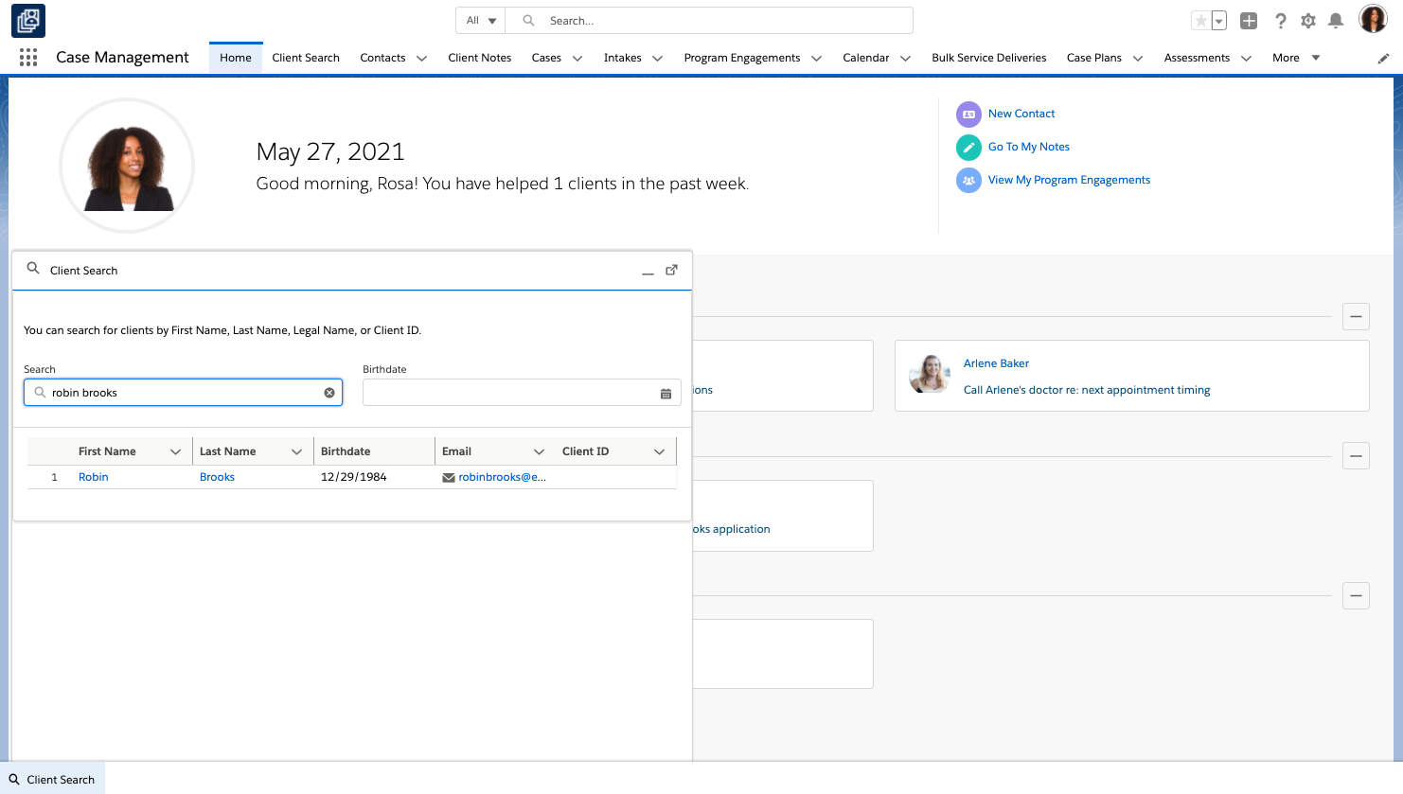Open the Bulk Service Deliveries tab
The width and height of the screenshot is (1403, 794).
988,58
